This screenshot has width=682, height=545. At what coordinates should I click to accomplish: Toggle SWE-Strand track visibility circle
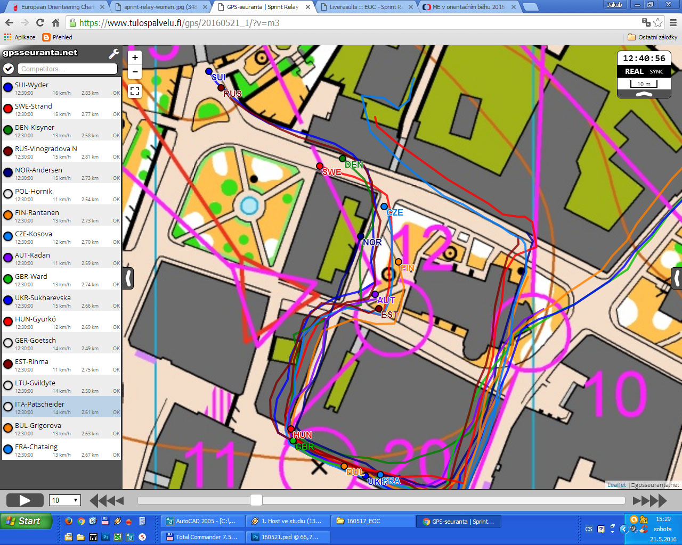coord(8,109)
